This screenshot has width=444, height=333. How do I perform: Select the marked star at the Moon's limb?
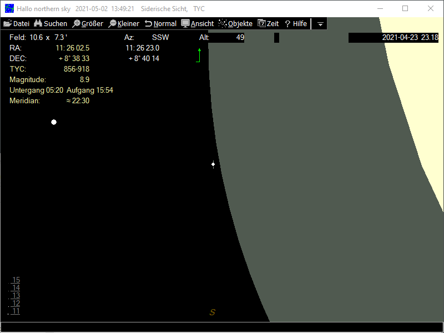(x=213, y=164)
